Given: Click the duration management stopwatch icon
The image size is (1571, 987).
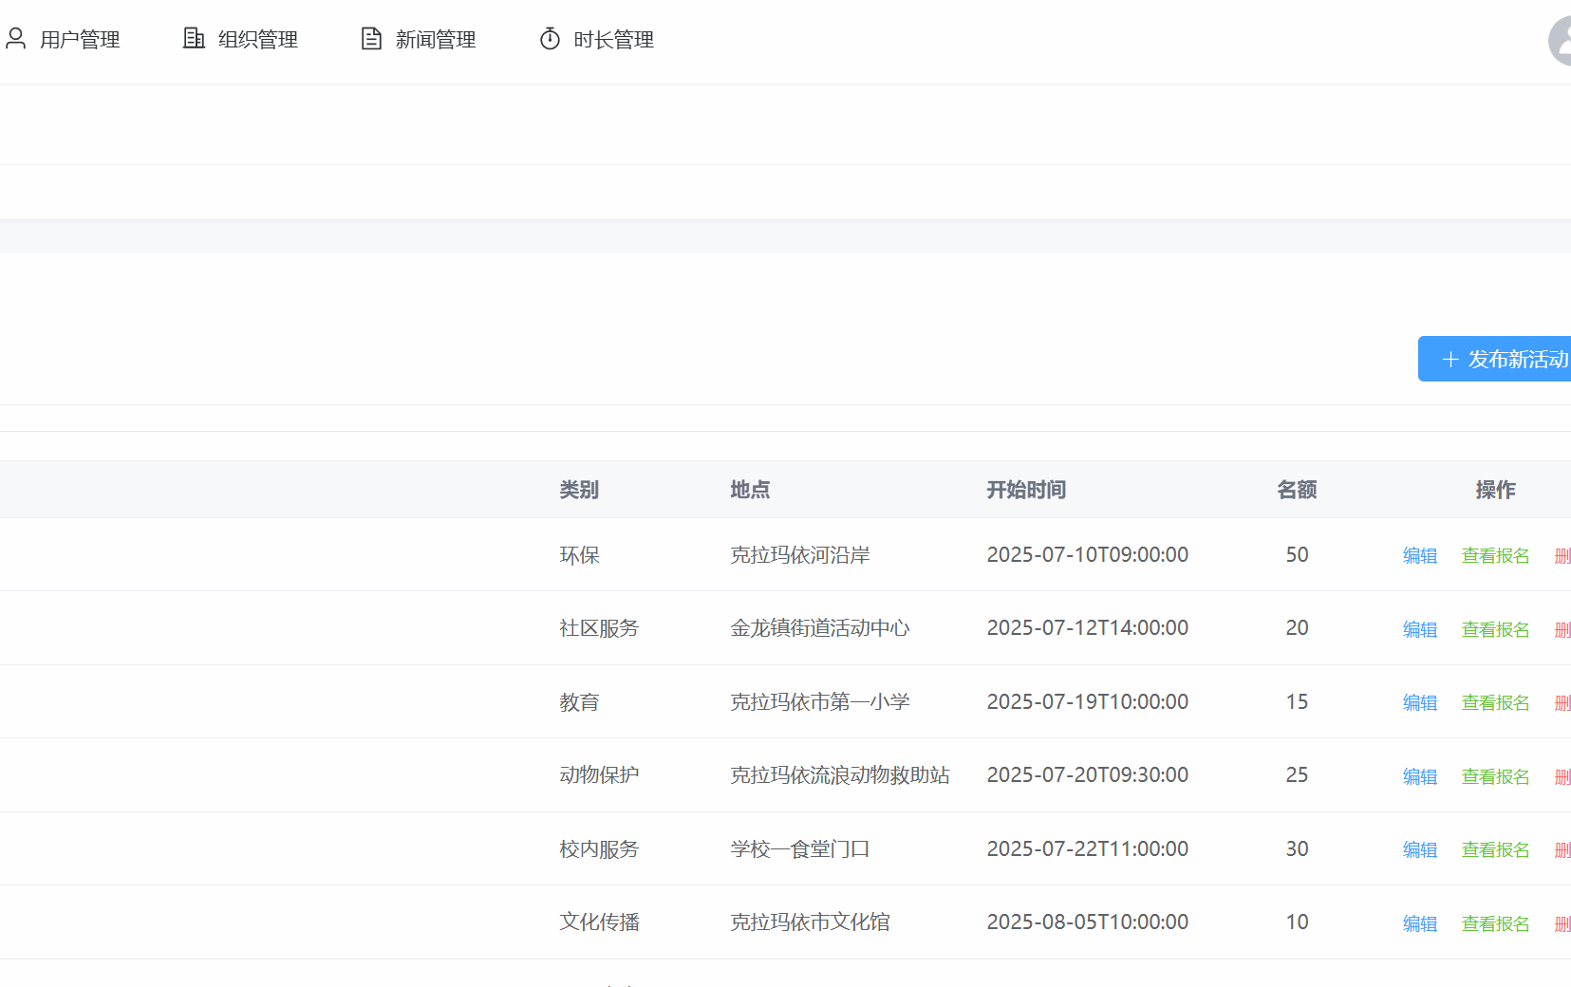Looking at the screenshot, I should pos(550,38).
